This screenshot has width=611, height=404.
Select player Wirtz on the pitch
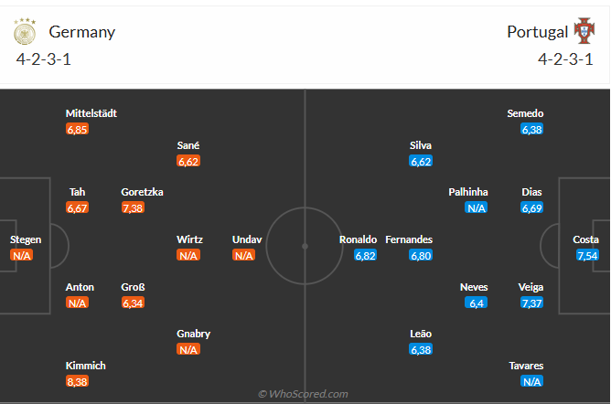(189, 239)
